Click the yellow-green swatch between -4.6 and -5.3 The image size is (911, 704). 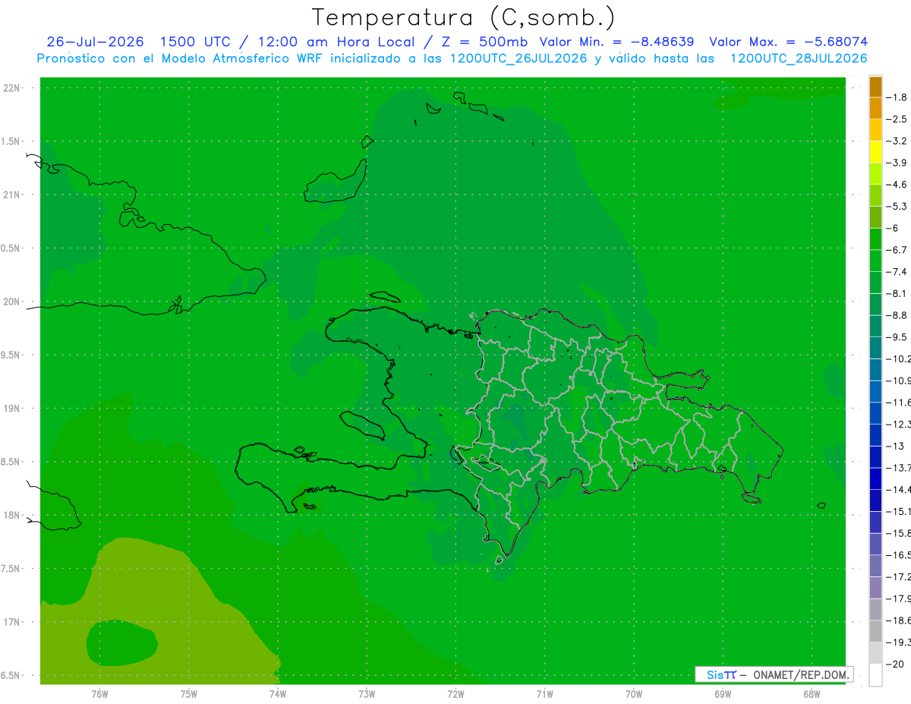[x=875, y=195]
